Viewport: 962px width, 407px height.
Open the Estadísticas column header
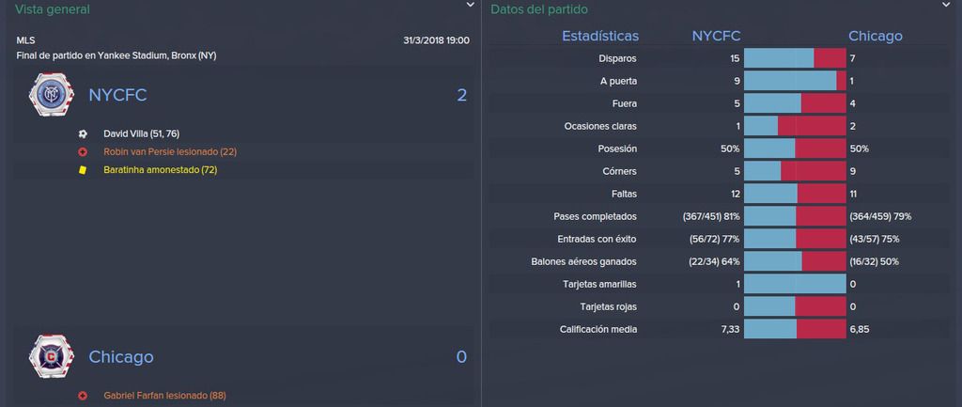tap(600, 37)
